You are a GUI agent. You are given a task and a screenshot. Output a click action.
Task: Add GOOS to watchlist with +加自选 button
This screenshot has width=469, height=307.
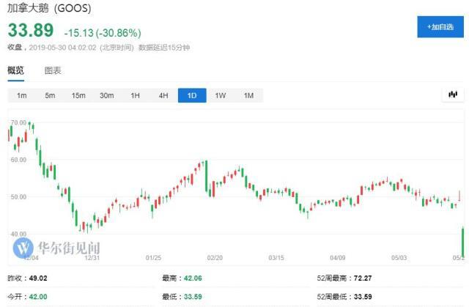(440, 27)
